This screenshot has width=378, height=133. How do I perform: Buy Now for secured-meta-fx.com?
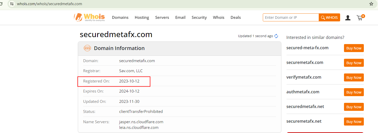[x=354, y=48]
